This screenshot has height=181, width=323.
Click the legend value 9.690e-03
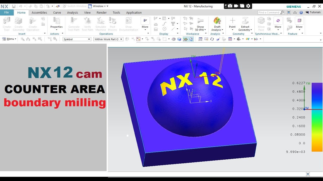[295, 152]
